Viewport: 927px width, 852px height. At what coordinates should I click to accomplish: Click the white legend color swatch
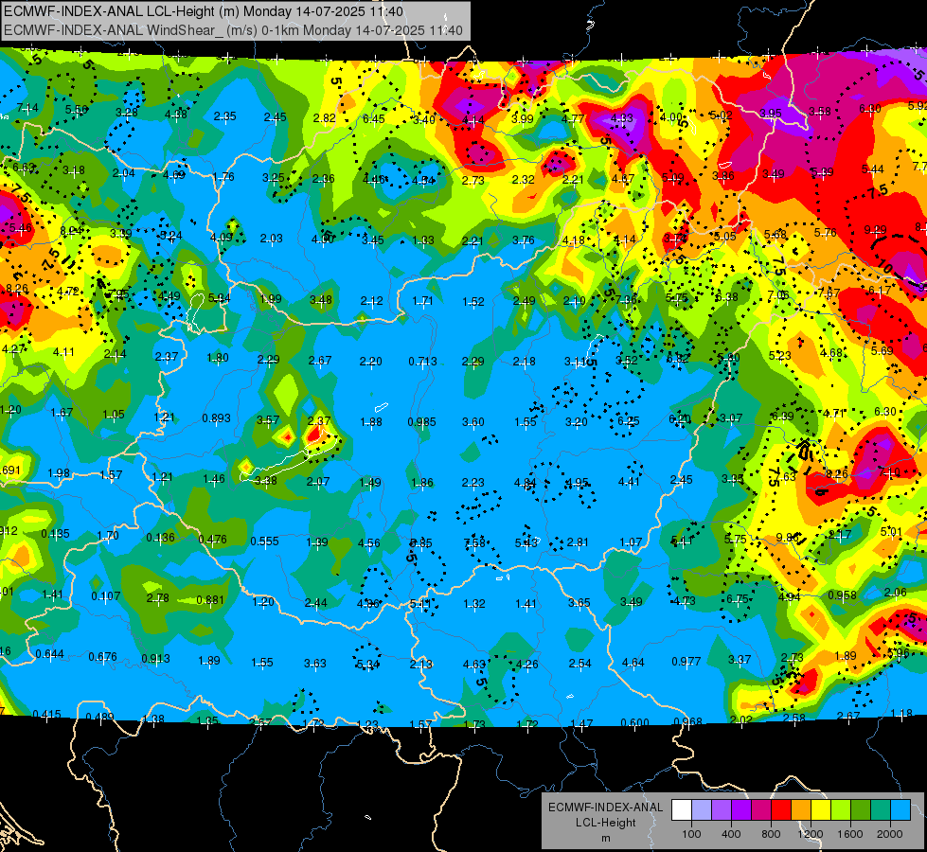[x=681, y=810]
